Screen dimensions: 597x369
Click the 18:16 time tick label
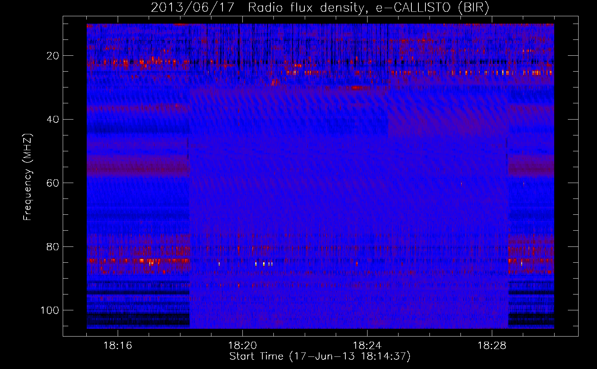pyautogui.click(x=118, y=346)
